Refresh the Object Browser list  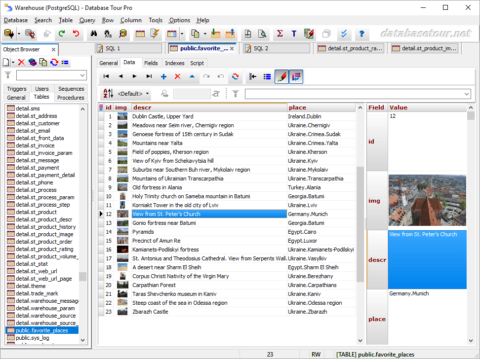(54, 62)
